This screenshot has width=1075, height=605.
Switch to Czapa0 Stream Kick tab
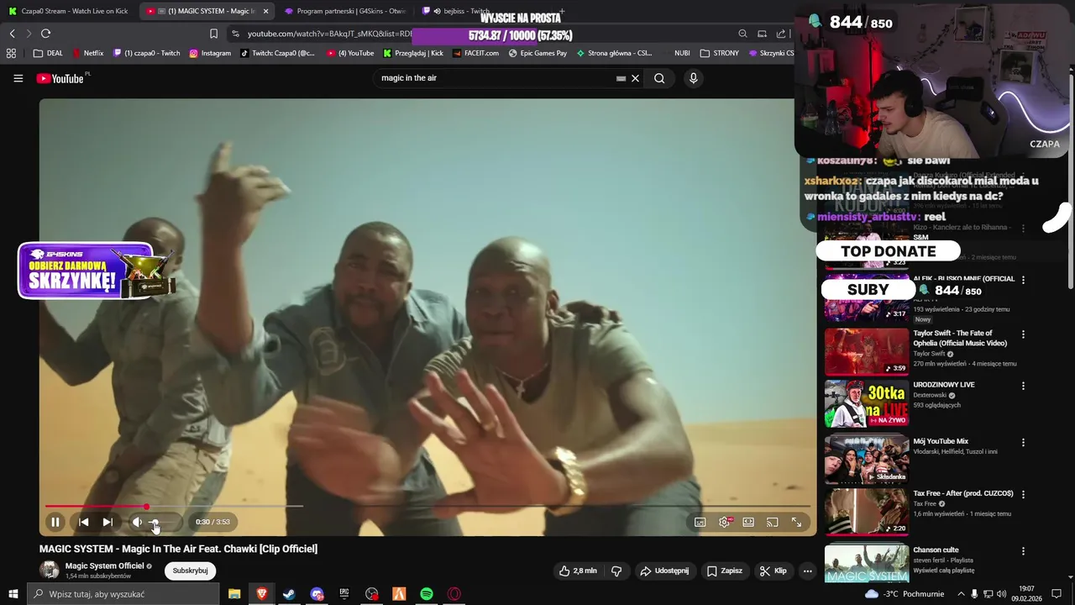coord(69,11)
